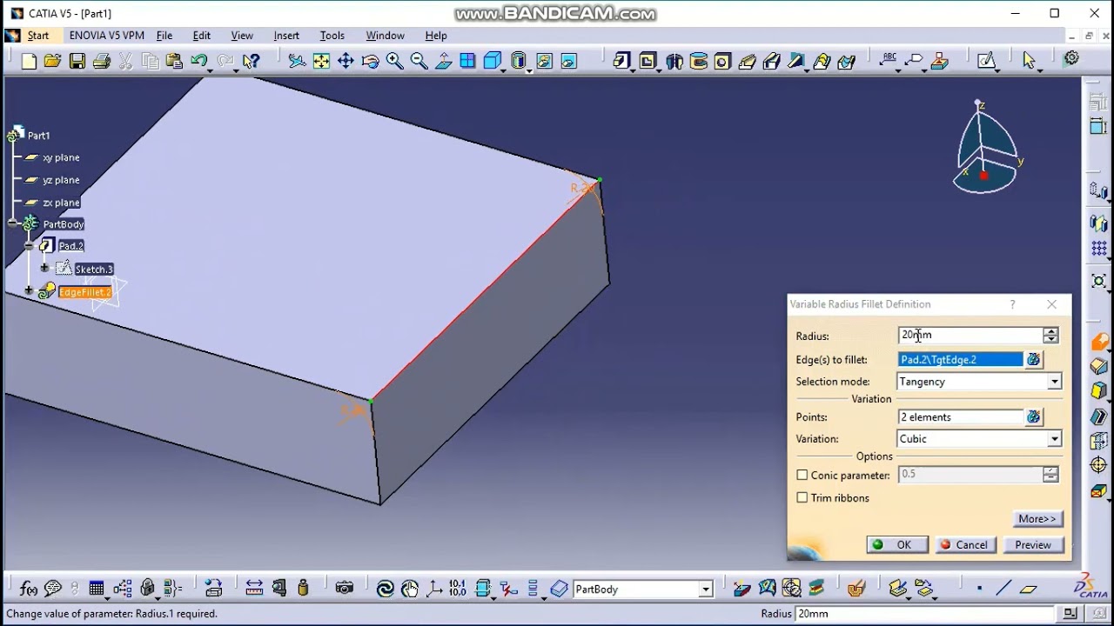Select the Pan tool
Image resolution: width=1114 pixels, height=626 pixels.
point(346,61)
